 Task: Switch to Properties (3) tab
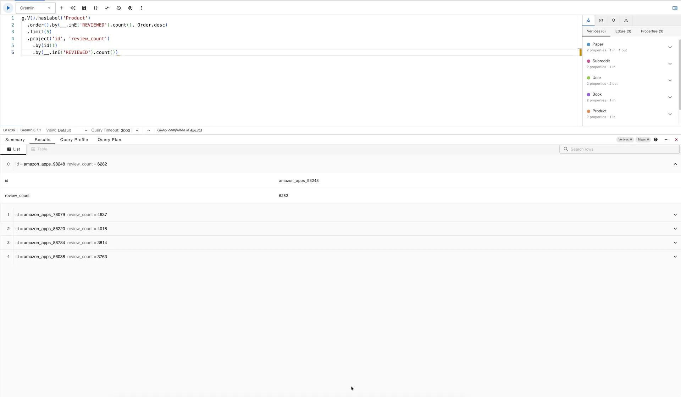[652, 31]
